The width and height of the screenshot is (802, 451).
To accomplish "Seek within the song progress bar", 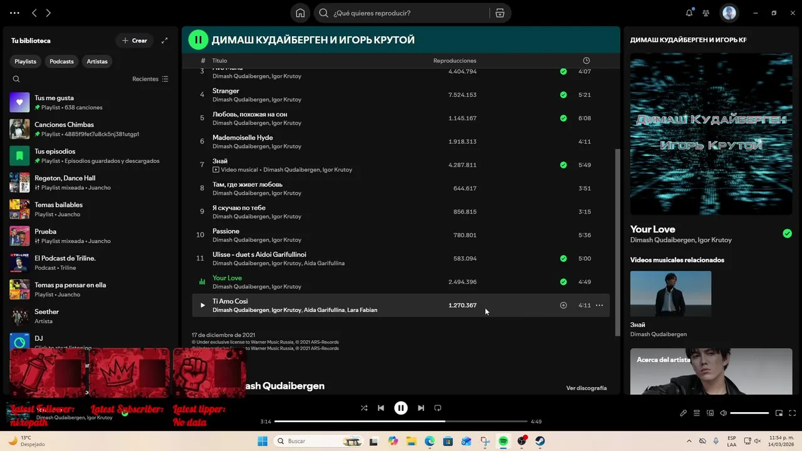I will pos(401,422).
